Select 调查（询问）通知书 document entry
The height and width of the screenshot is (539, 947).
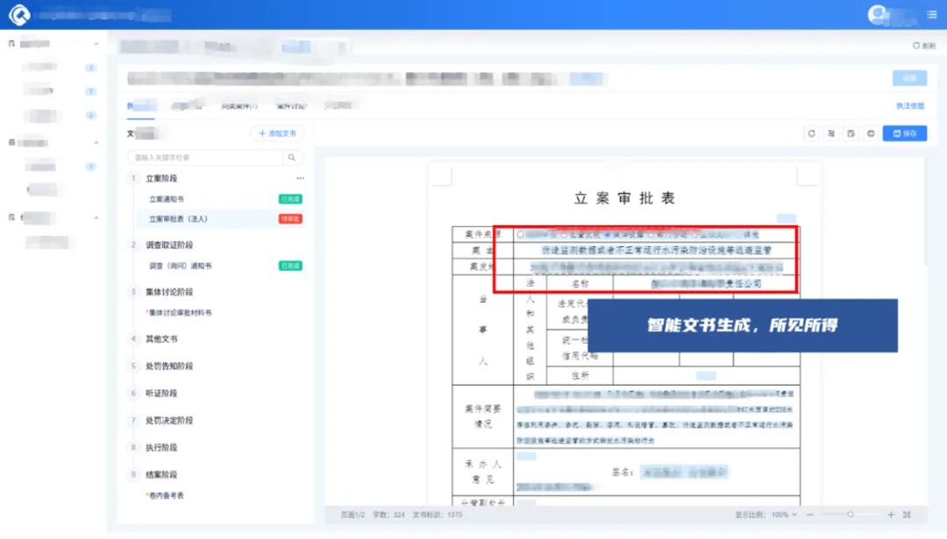(180, 266)
